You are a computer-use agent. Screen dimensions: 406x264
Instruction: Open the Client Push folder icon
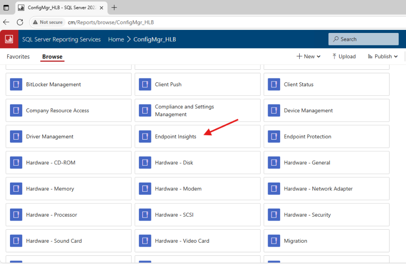pos(145,84)
